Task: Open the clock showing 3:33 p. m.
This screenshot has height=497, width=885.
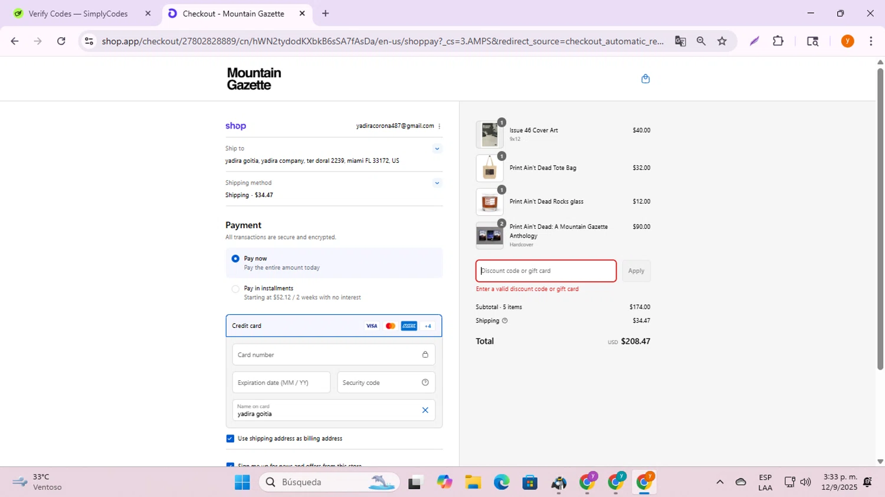Action: 840,482
